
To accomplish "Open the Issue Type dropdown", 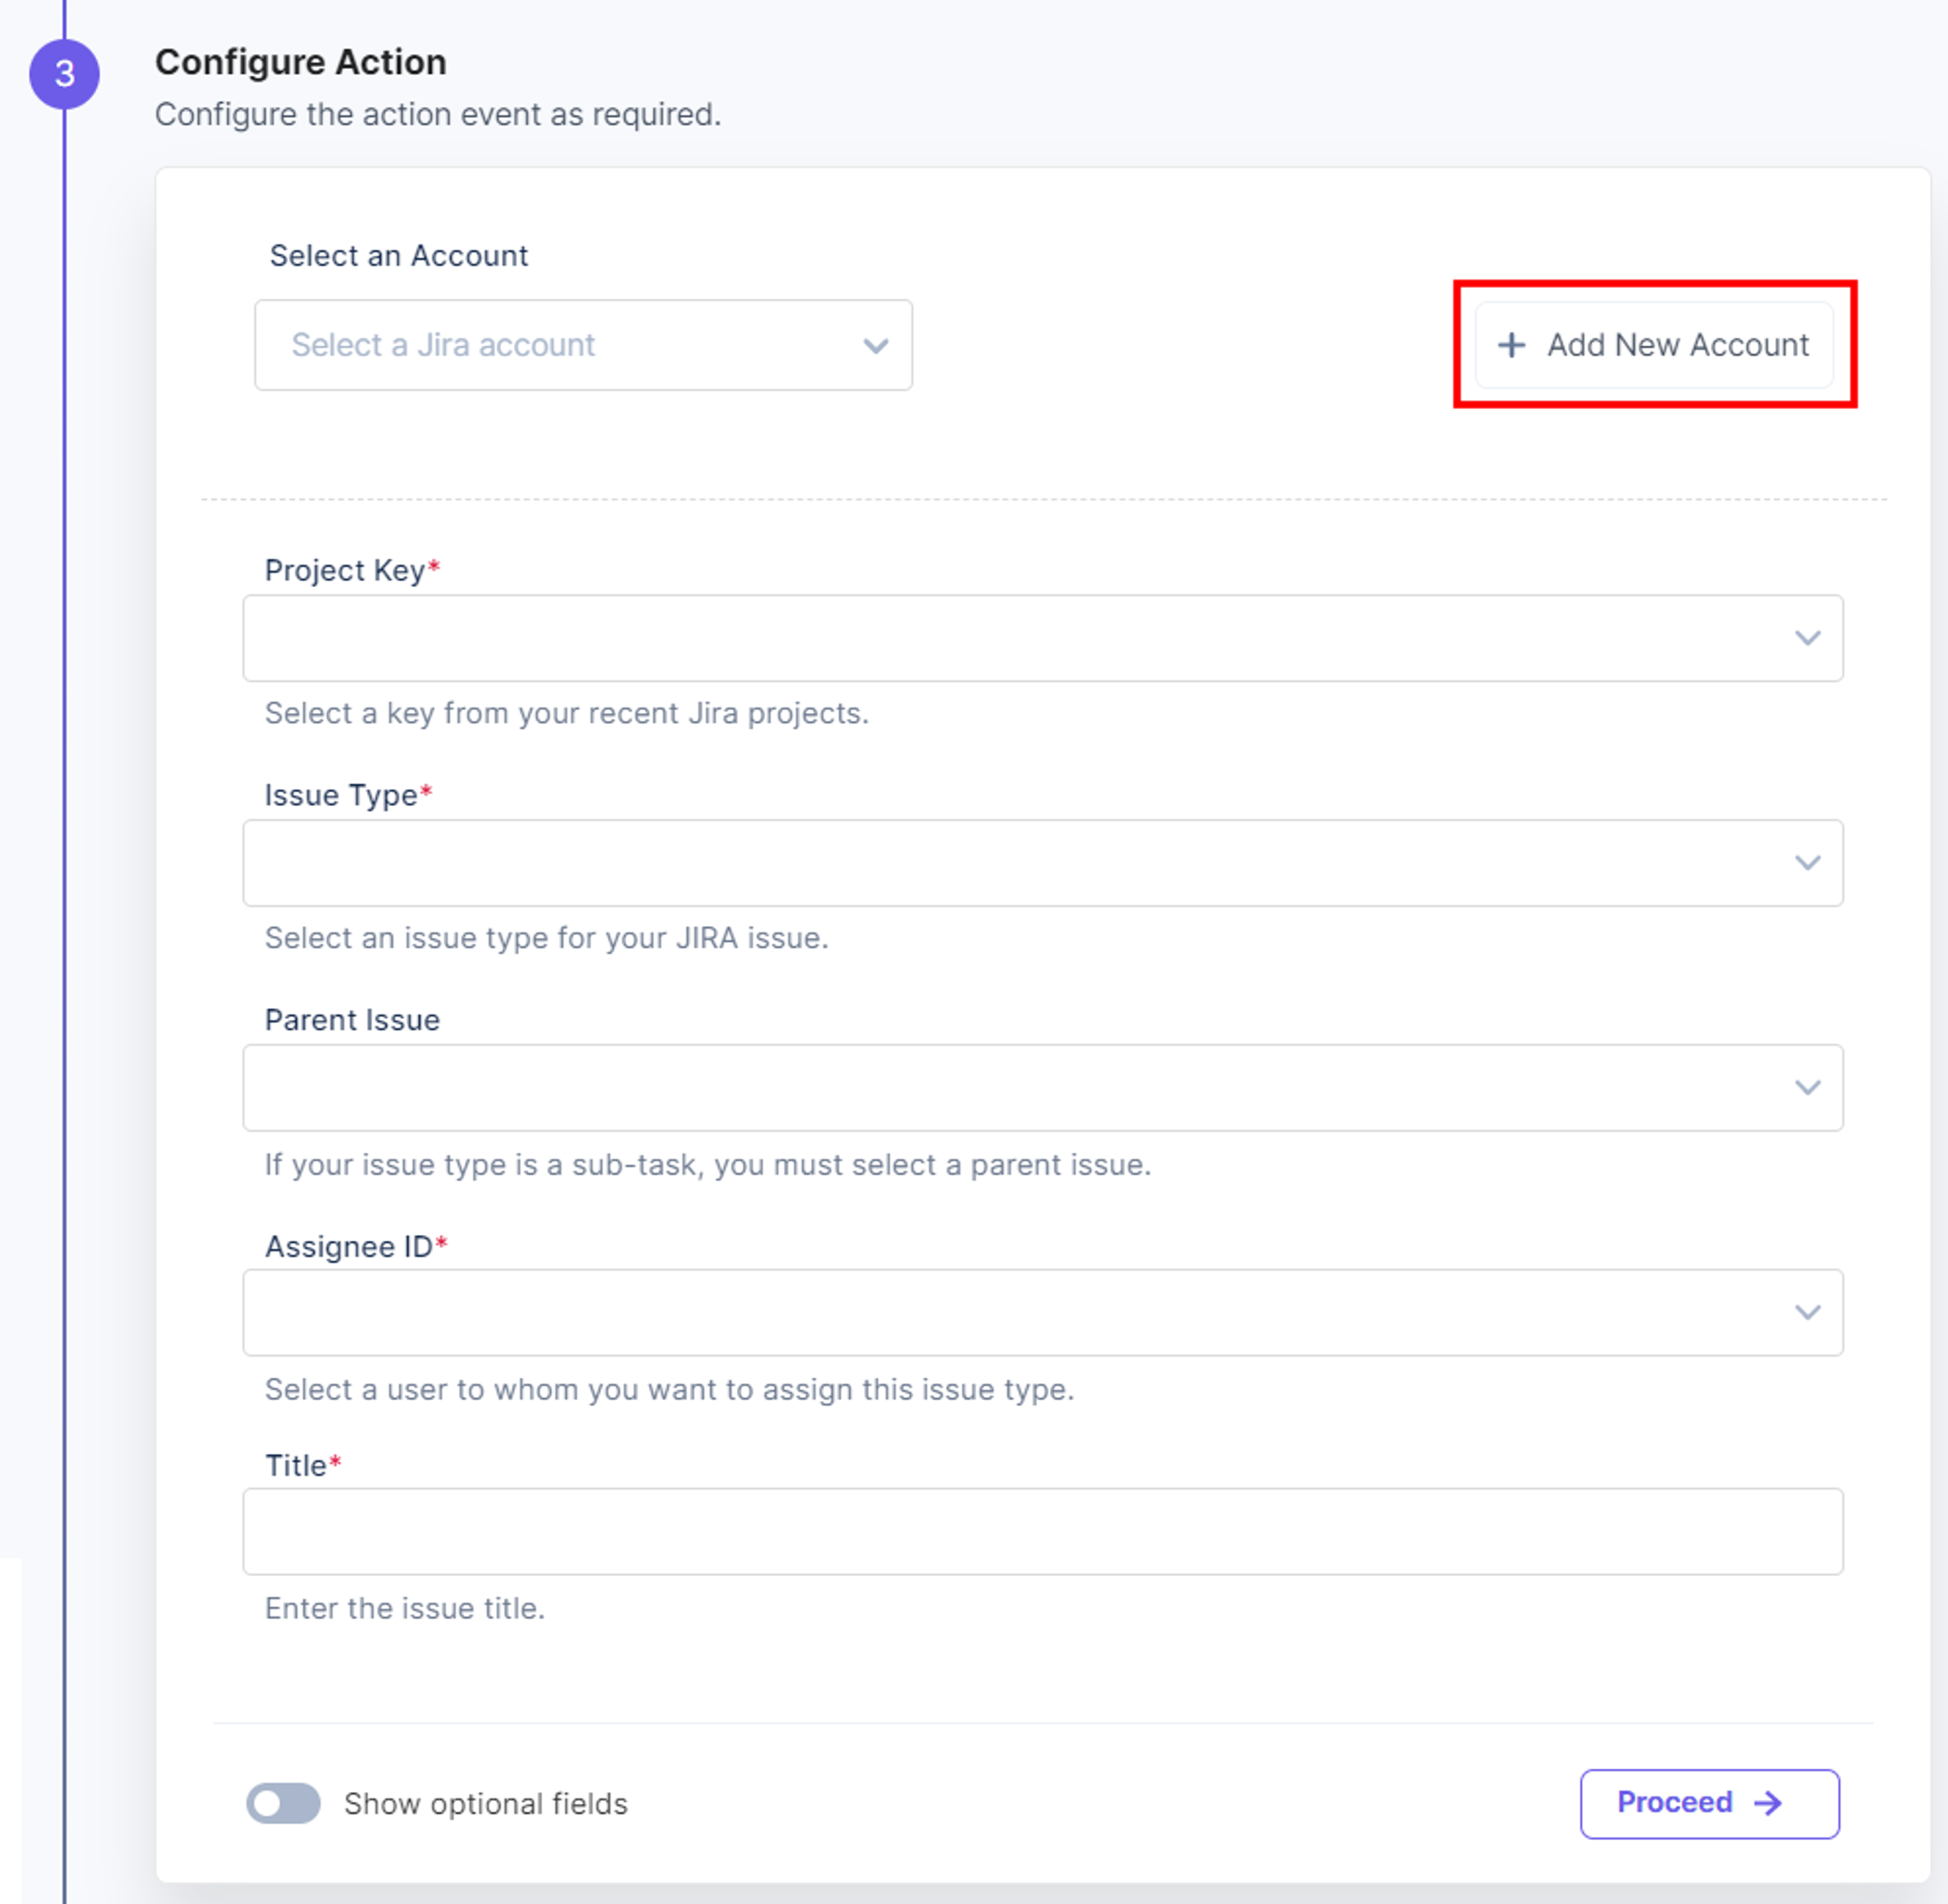I will coord(1042,863).
